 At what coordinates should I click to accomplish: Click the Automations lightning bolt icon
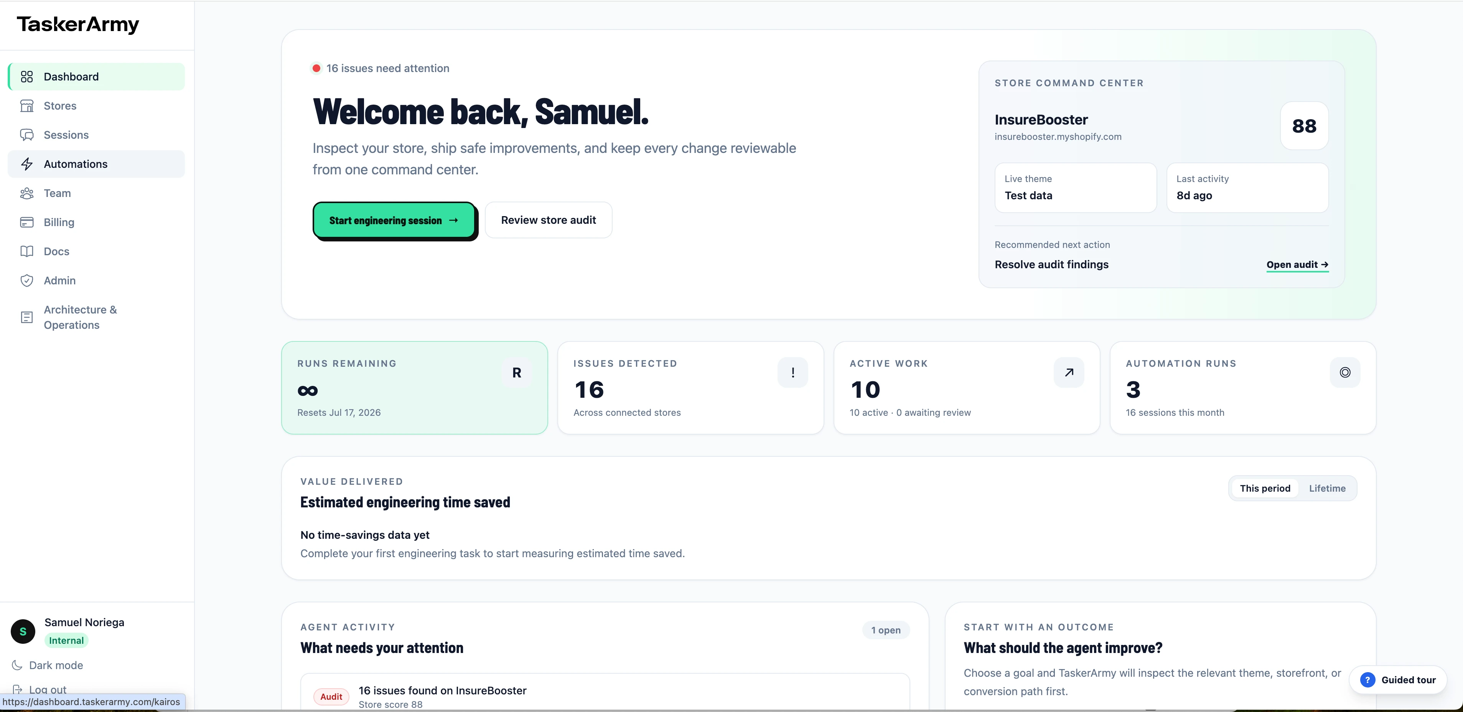(27, 164)
